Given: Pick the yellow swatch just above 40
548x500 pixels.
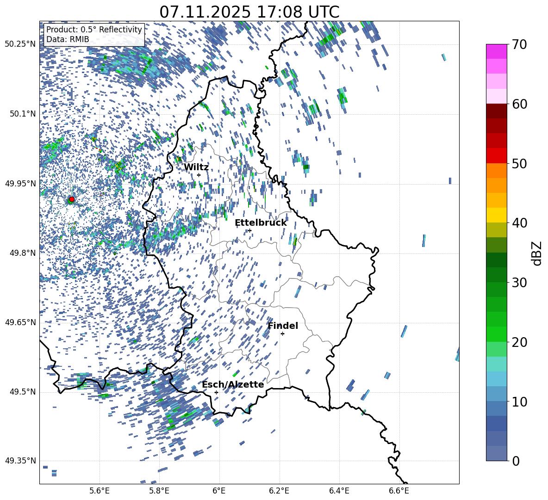Looking at the screenshot, I should tap(497, 216).
